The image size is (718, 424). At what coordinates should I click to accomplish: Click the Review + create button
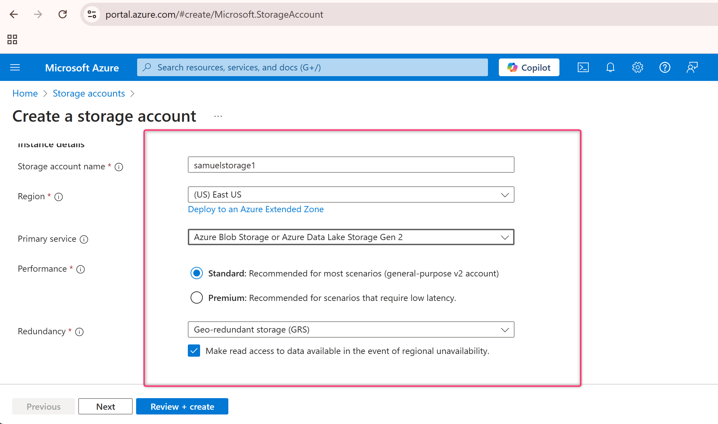pos(182,406)
